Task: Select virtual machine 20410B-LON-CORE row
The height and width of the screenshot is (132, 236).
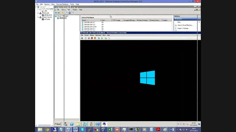Action: coord(126,27)
